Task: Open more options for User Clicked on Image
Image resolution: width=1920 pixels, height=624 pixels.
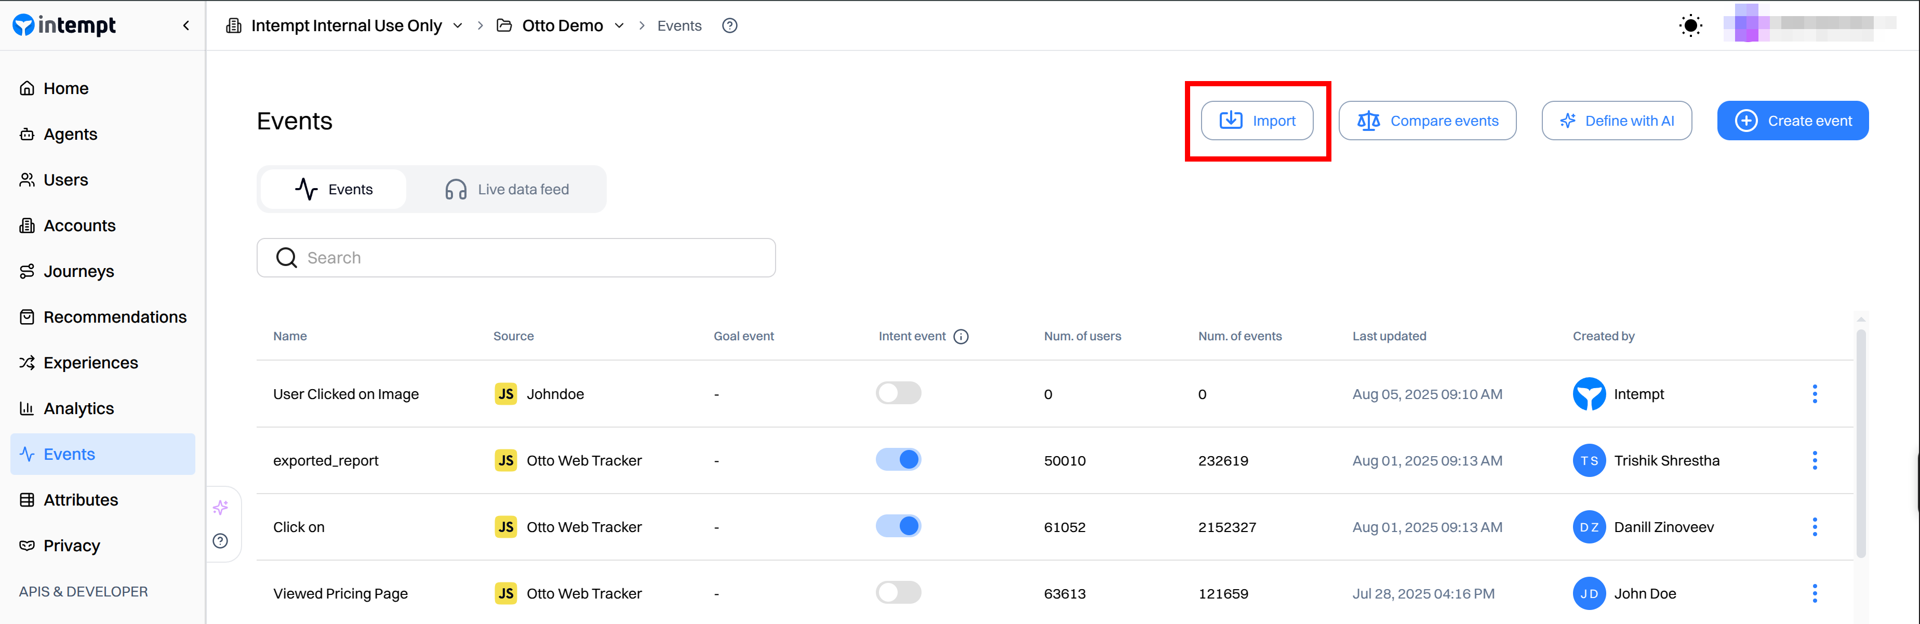Action: [x=1814, y=394]
